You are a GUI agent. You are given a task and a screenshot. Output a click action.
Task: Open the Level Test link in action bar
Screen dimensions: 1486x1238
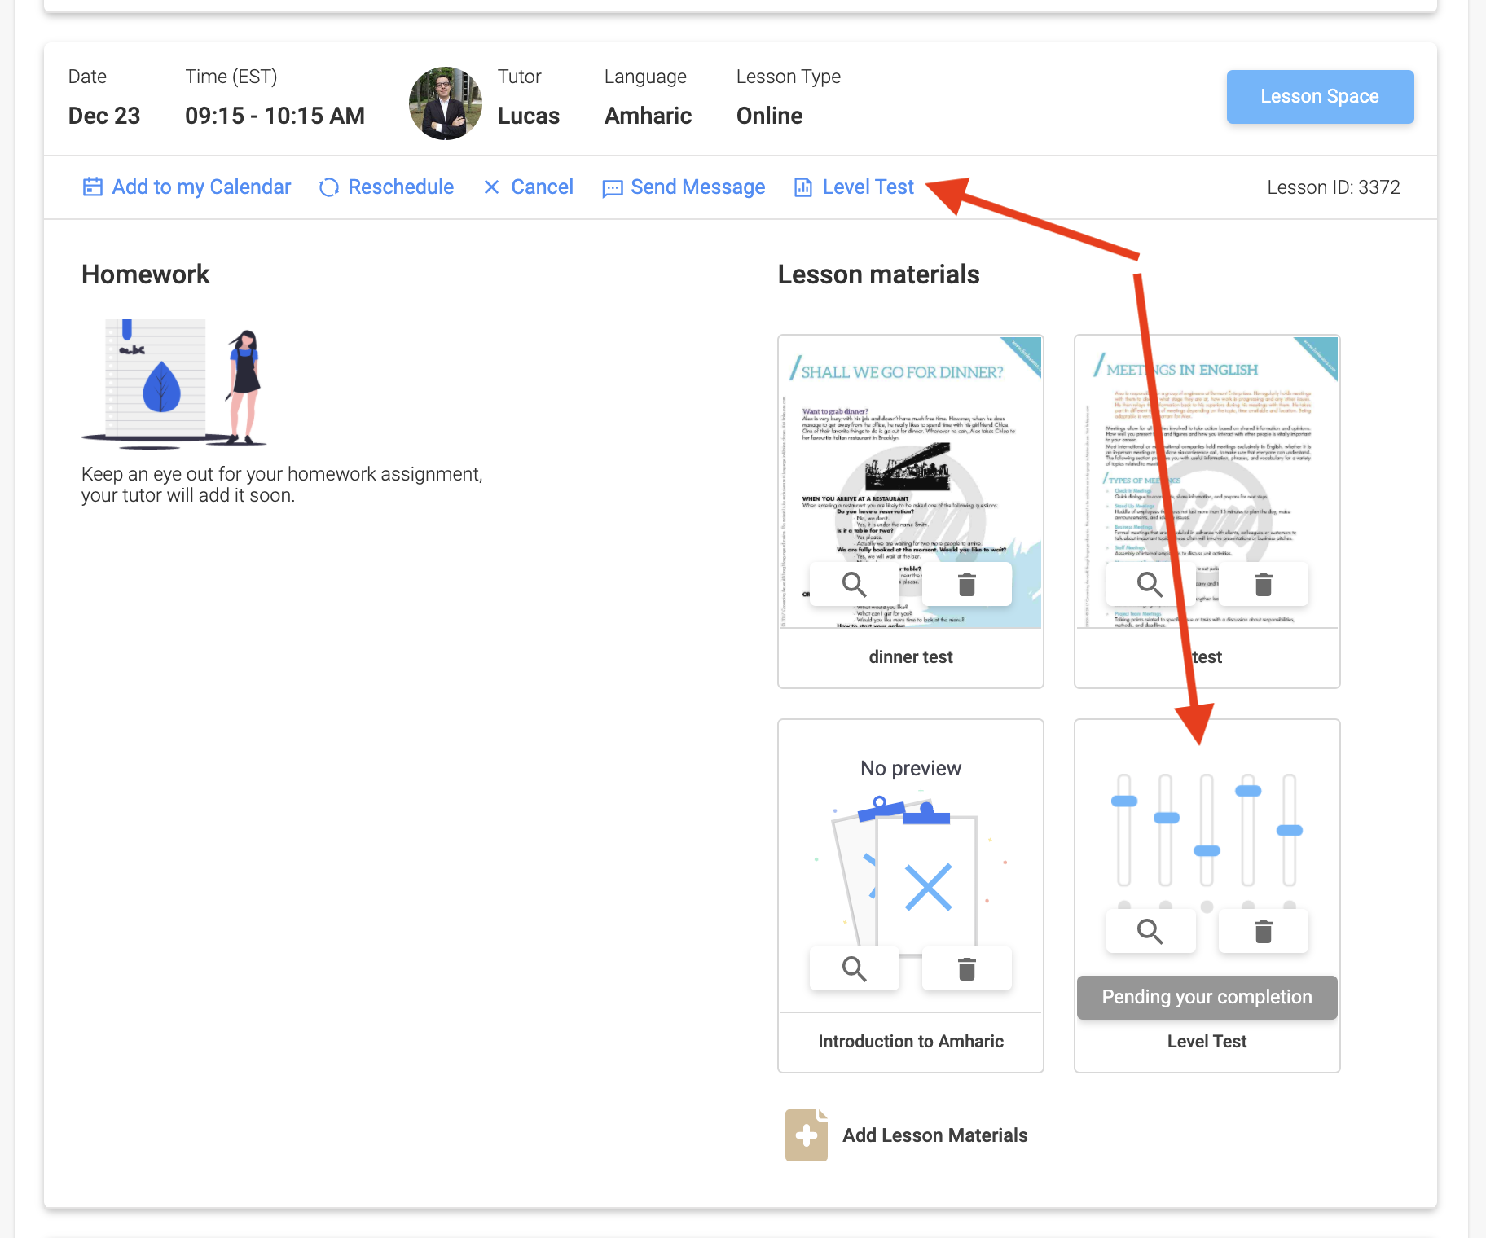tap(867, 187)
